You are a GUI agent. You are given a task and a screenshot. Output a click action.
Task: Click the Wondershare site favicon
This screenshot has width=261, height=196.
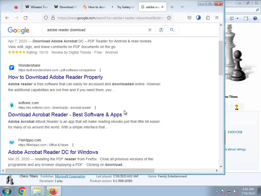(12, 68)
